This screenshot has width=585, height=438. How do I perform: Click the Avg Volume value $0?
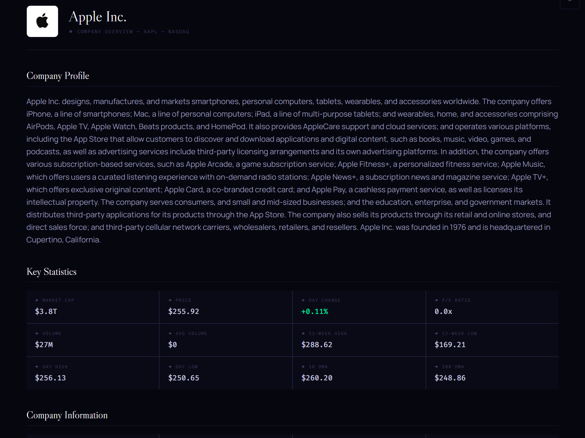(x=172, y=345)
